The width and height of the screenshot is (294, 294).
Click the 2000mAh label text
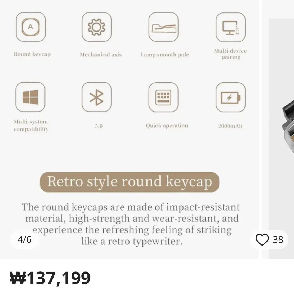pos(230,126)
